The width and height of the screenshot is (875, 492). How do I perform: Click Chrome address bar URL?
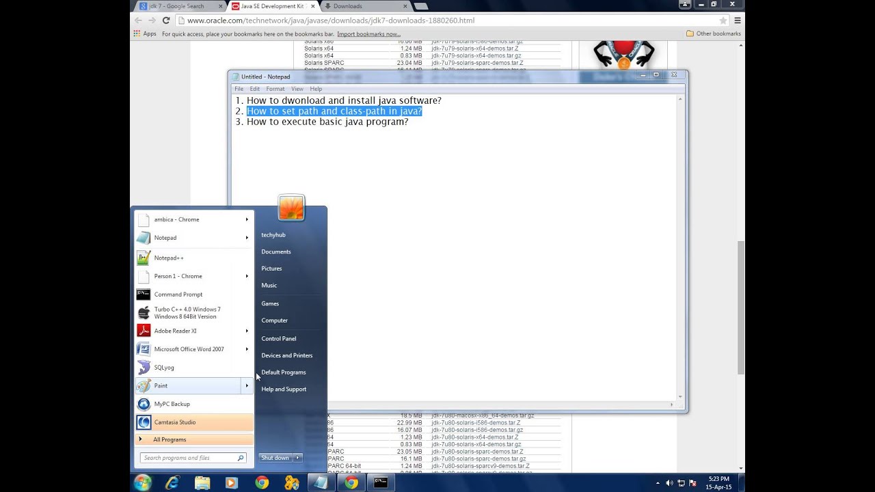point(331,20)
